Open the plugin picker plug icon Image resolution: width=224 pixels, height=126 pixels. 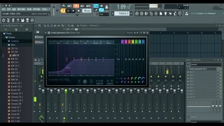pyautogui.click(x=166, y=14)
